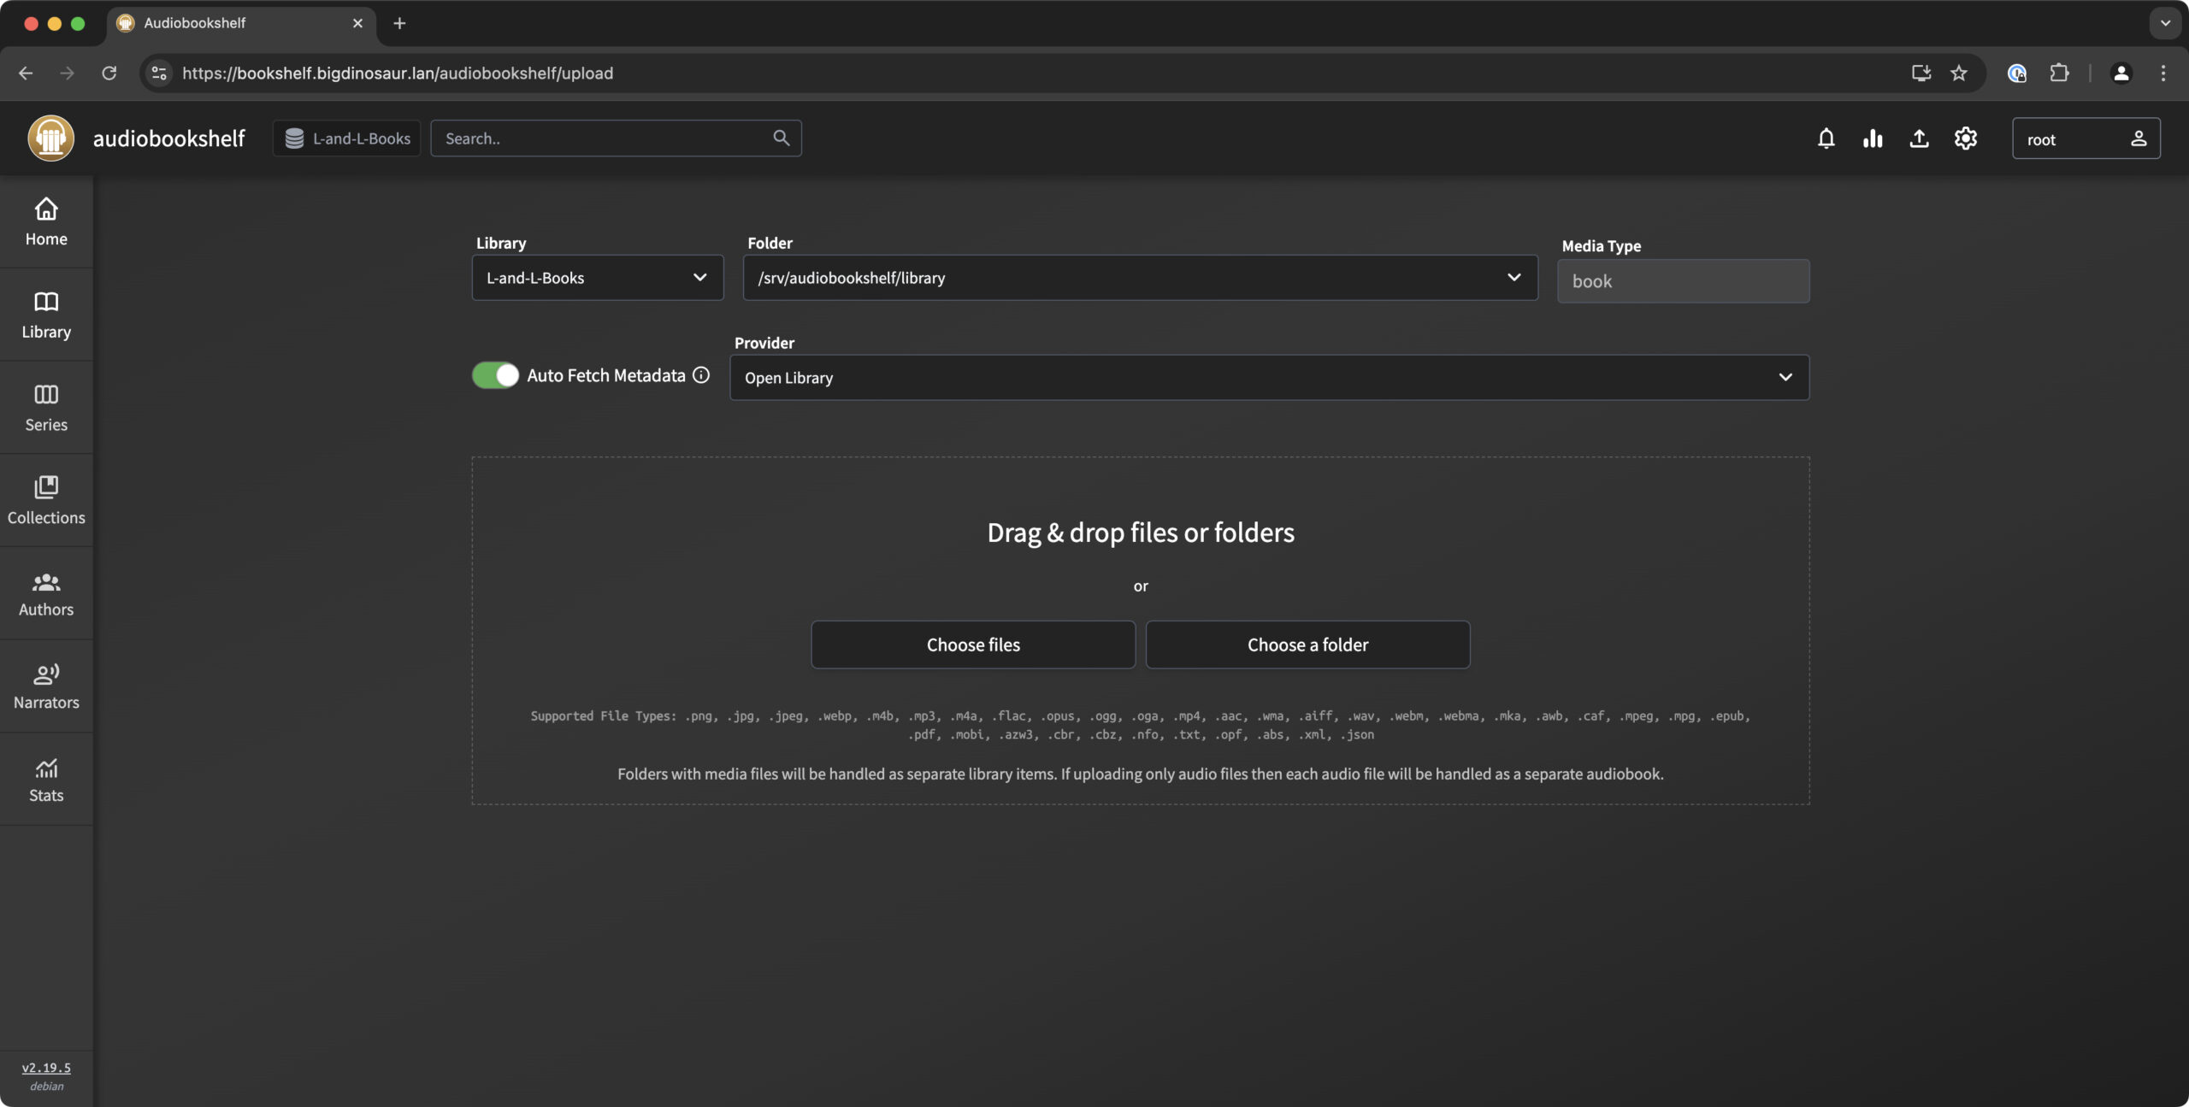Open the Collections sidebar item
The width and height of the screenshot is (2189, 1107).
(x=46, y=501)
